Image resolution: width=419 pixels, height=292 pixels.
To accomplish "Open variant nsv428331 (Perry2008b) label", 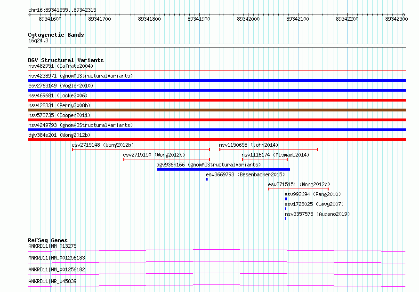I will [x=59, y=105].
